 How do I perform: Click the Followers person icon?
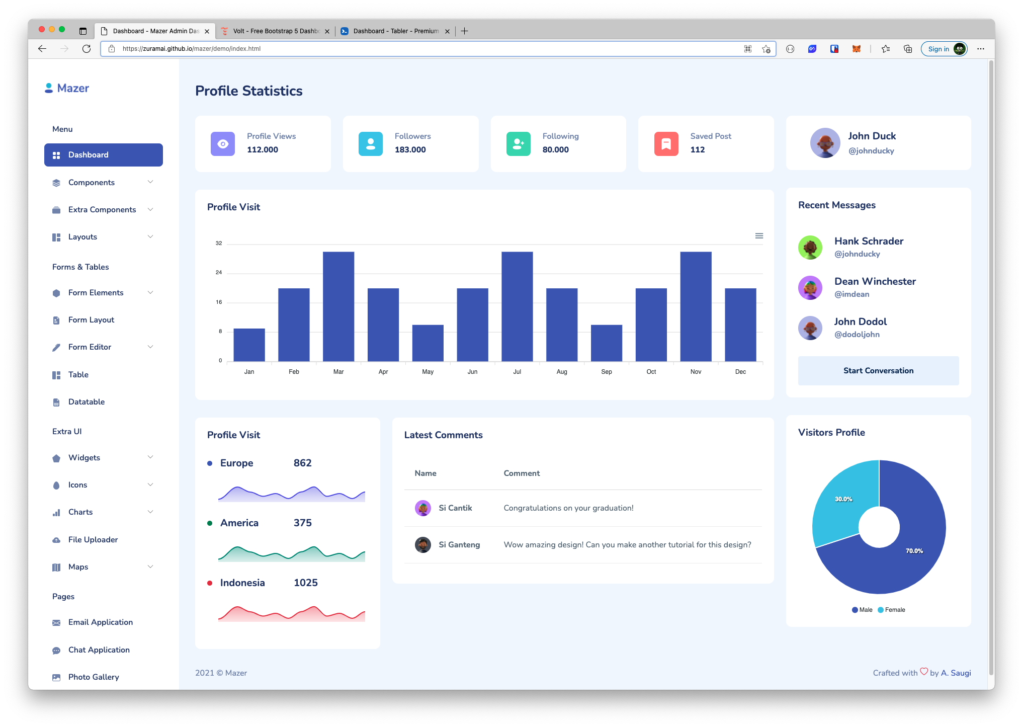370,144
